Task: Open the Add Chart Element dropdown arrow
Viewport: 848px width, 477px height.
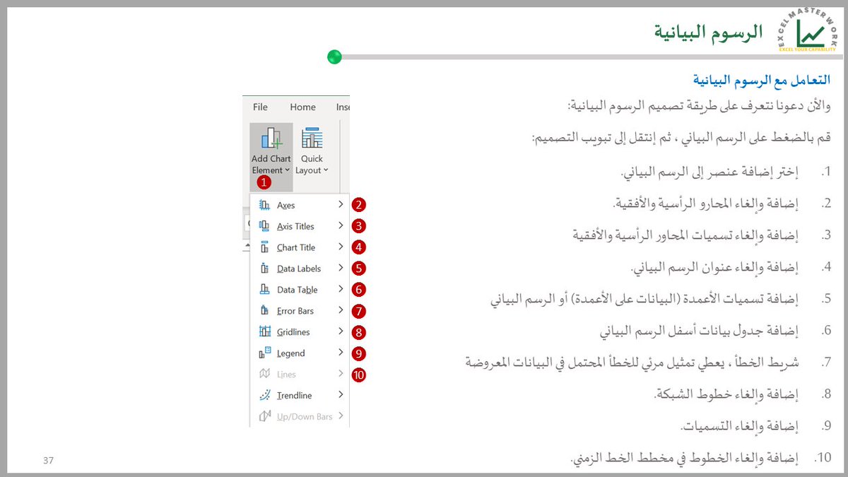Action: coord(288,170)
